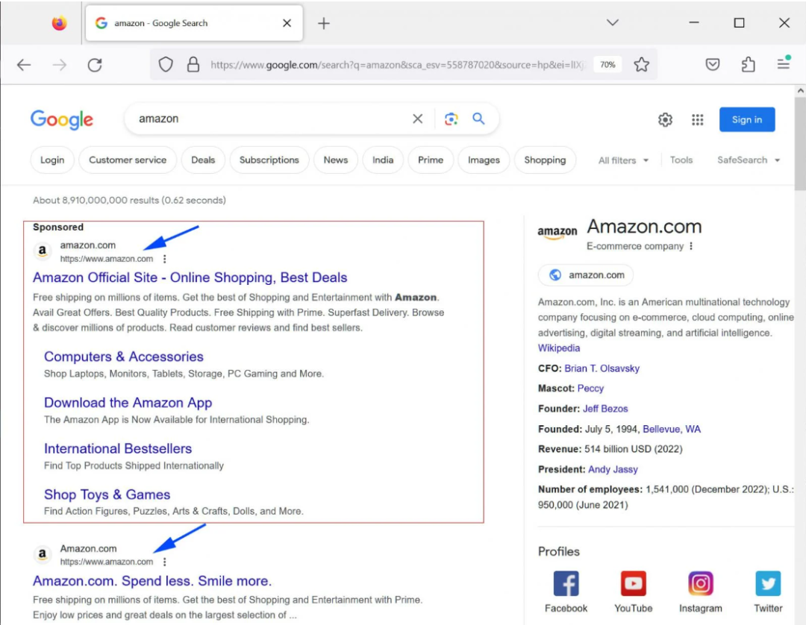Open Amazon's Instagram profile icon
The image size is (806, 625).
701,583
